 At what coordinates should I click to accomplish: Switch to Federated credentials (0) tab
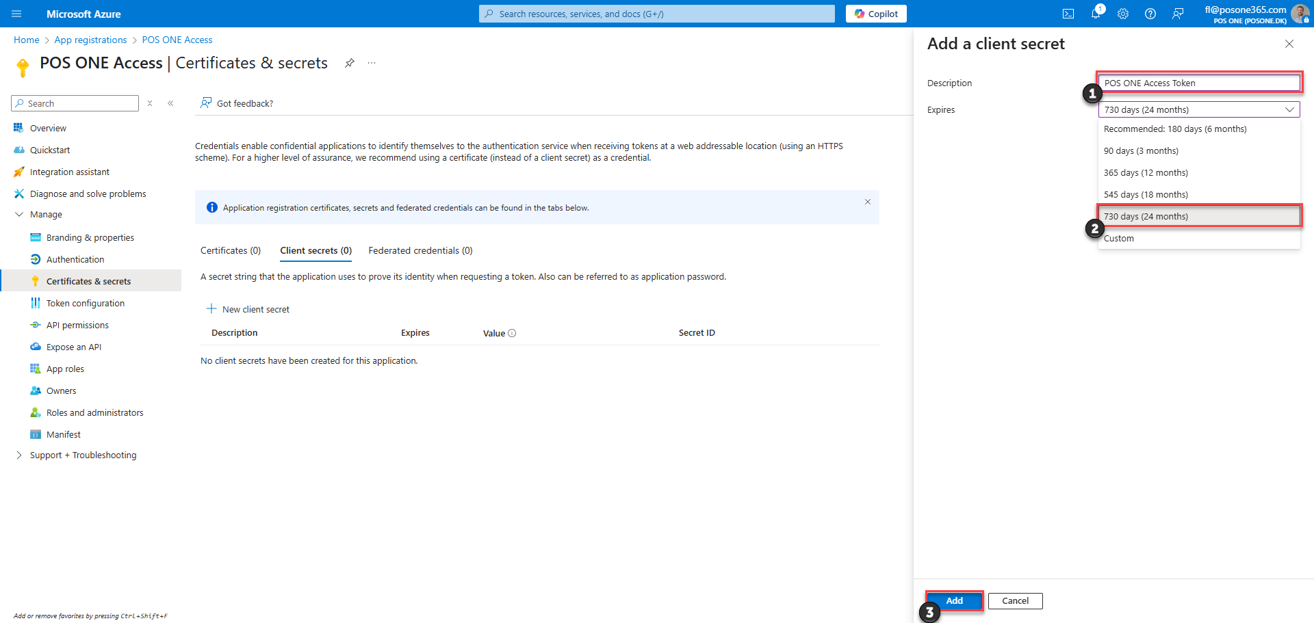coord(420,250)
